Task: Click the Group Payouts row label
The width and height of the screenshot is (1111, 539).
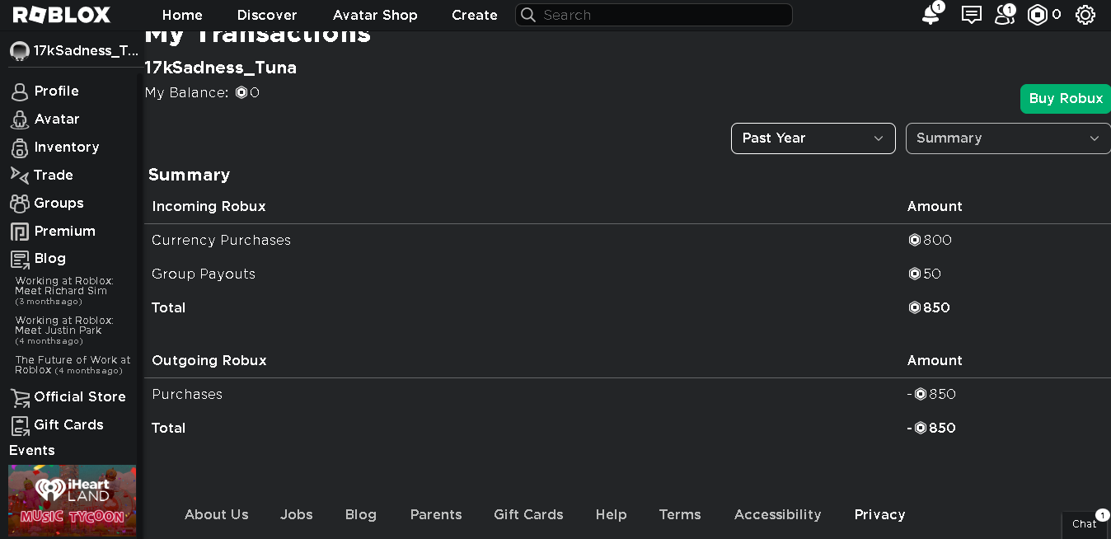Action: click(x=204, y=274)
